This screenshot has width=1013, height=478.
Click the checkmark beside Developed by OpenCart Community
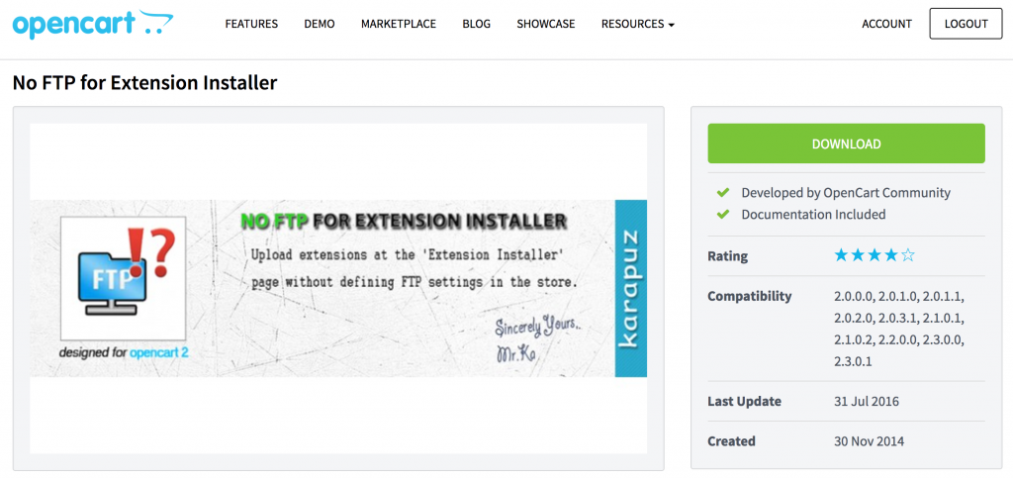723,193
